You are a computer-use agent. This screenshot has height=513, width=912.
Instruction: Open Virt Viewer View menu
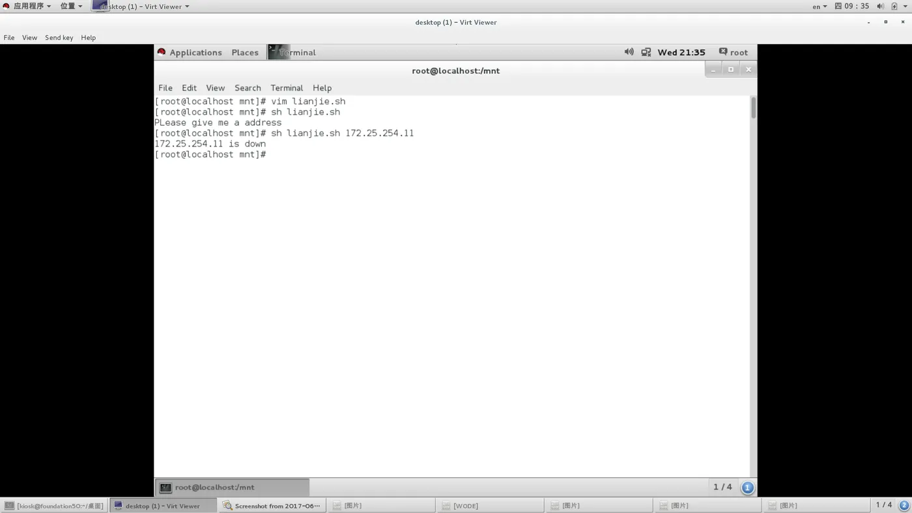click(29, 37)
